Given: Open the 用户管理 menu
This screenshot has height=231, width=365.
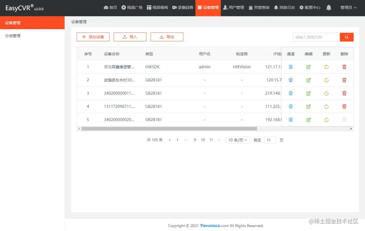Looking at the screenshot, I should pyautogui.click(x=233, y=8).
